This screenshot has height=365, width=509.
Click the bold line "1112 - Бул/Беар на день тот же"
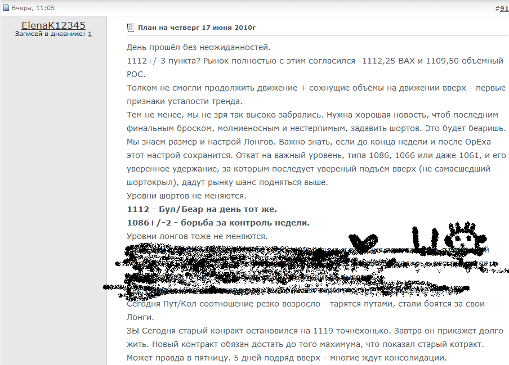point(202,209)
